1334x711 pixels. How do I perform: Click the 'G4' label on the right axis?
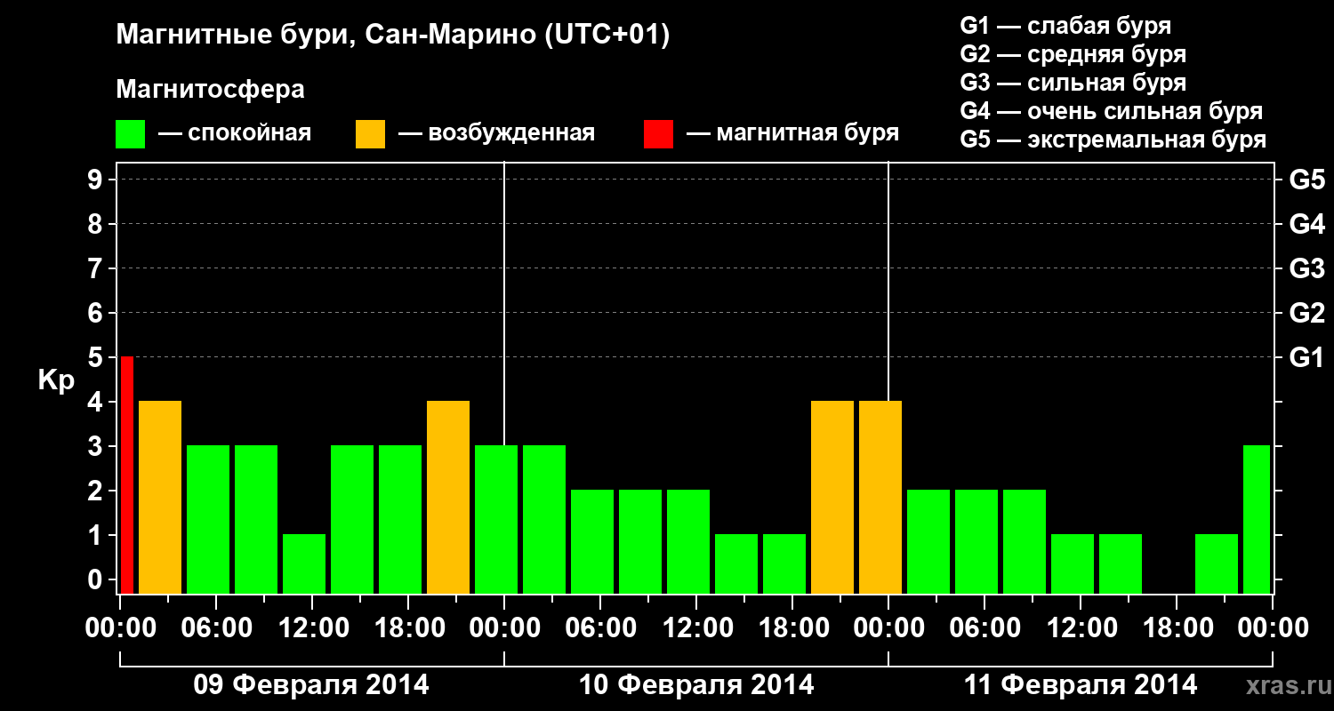[1306, 224]
